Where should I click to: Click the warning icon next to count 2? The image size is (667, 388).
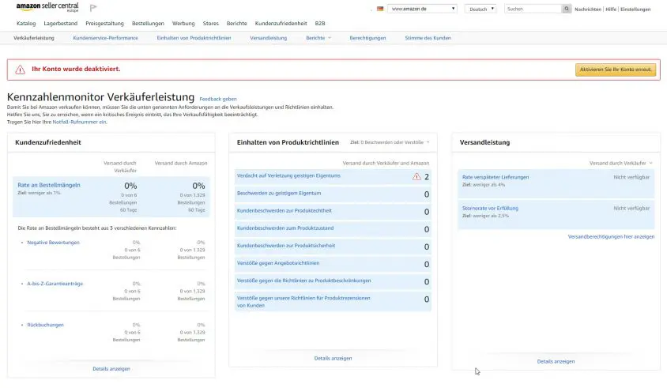416,176
